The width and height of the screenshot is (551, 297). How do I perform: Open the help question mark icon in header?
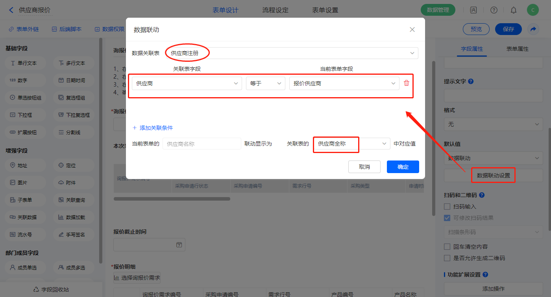pyautogui.click(x=494, y=10)
